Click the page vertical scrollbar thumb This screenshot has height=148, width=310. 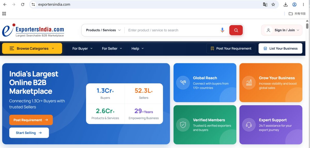coord(307,26)
